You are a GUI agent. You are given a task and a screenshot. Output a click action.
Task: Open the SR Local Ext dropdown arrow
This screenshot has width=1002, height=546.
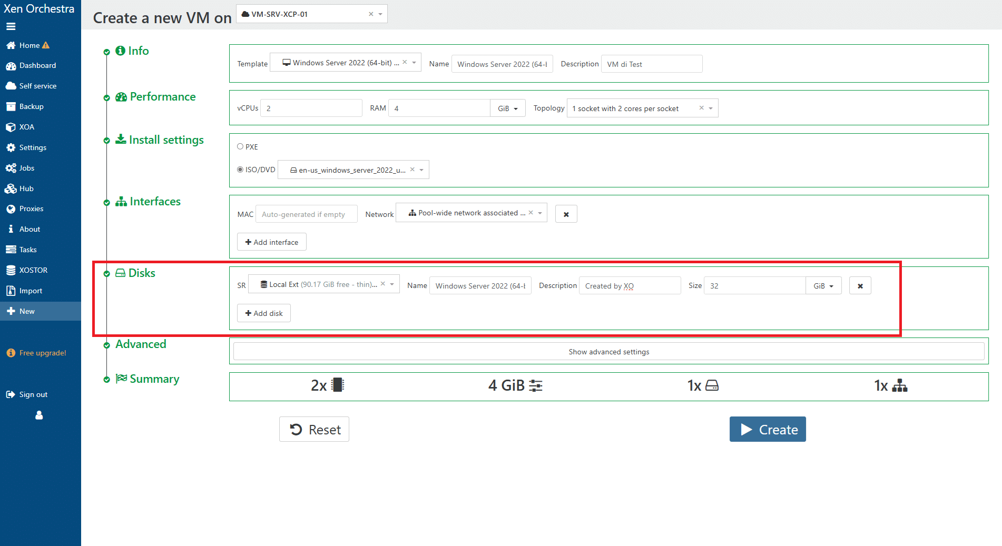click(392, 284)
